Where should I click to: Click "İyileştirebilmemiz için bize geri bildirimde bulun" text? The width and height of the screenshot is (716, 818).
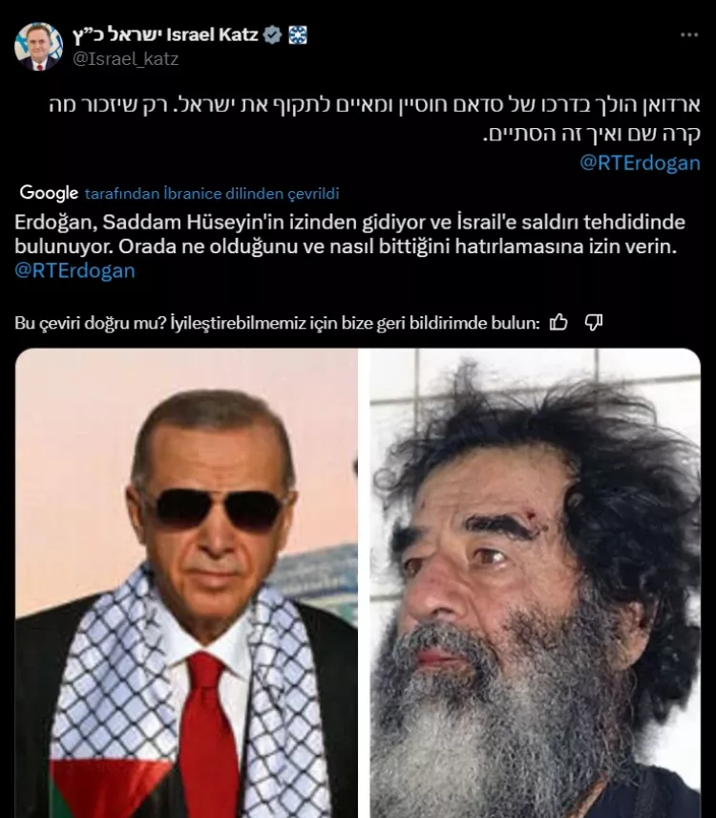click(x=355, y=323)
